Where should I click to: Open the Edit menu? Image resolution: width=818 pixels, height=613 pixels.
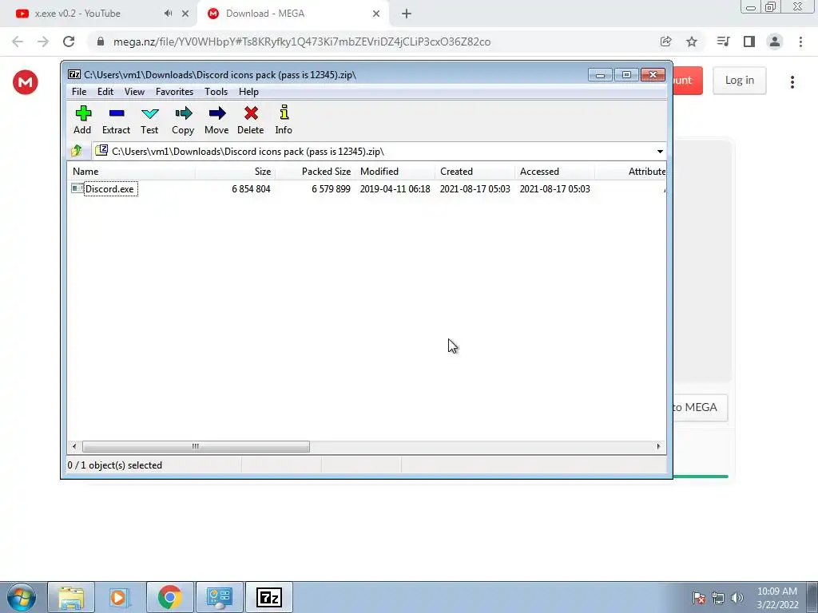tap(105, 92)
